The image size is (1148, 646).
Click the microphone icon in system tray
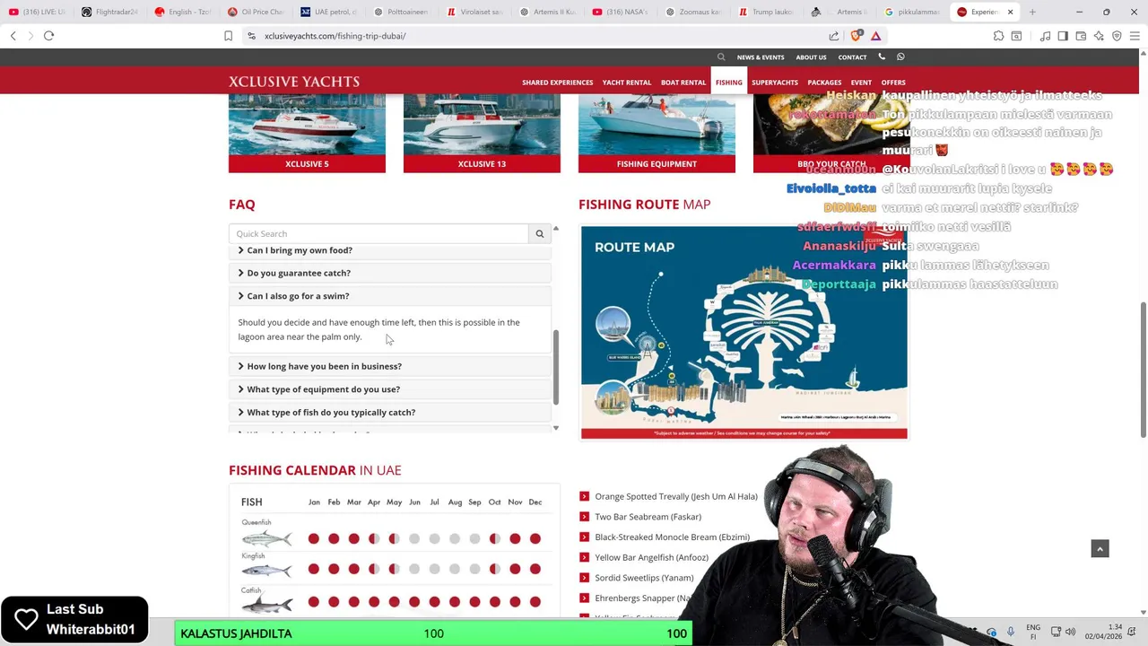tap(1011, 632)
